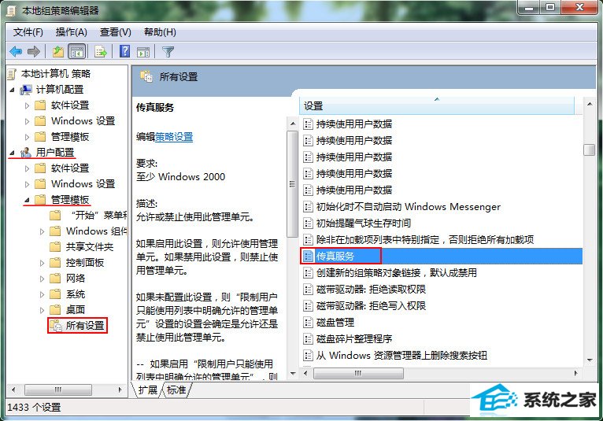The image size is (603, 421).
Task: Collapse the 用户配置 tree node
Action: tap(12, 153)
